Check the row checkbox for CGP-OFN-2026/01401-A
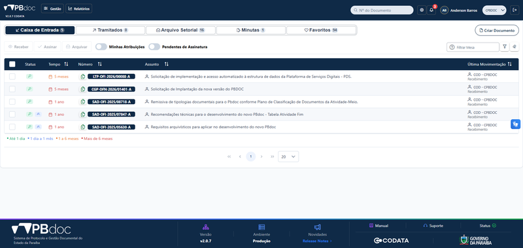523x248 pixels. [x=12, y=89]
